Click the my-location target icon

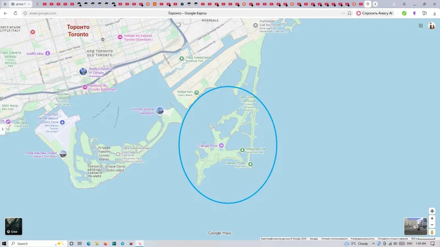pos(432,211)
